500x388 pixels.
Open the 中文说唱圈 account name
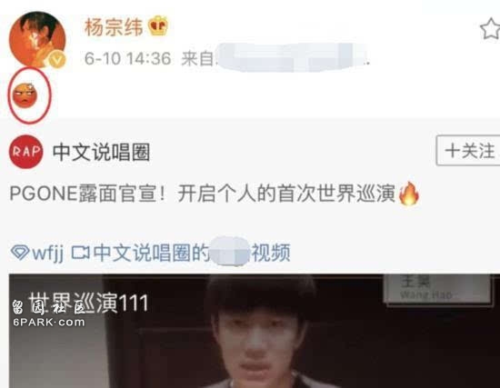pos(102,152)
